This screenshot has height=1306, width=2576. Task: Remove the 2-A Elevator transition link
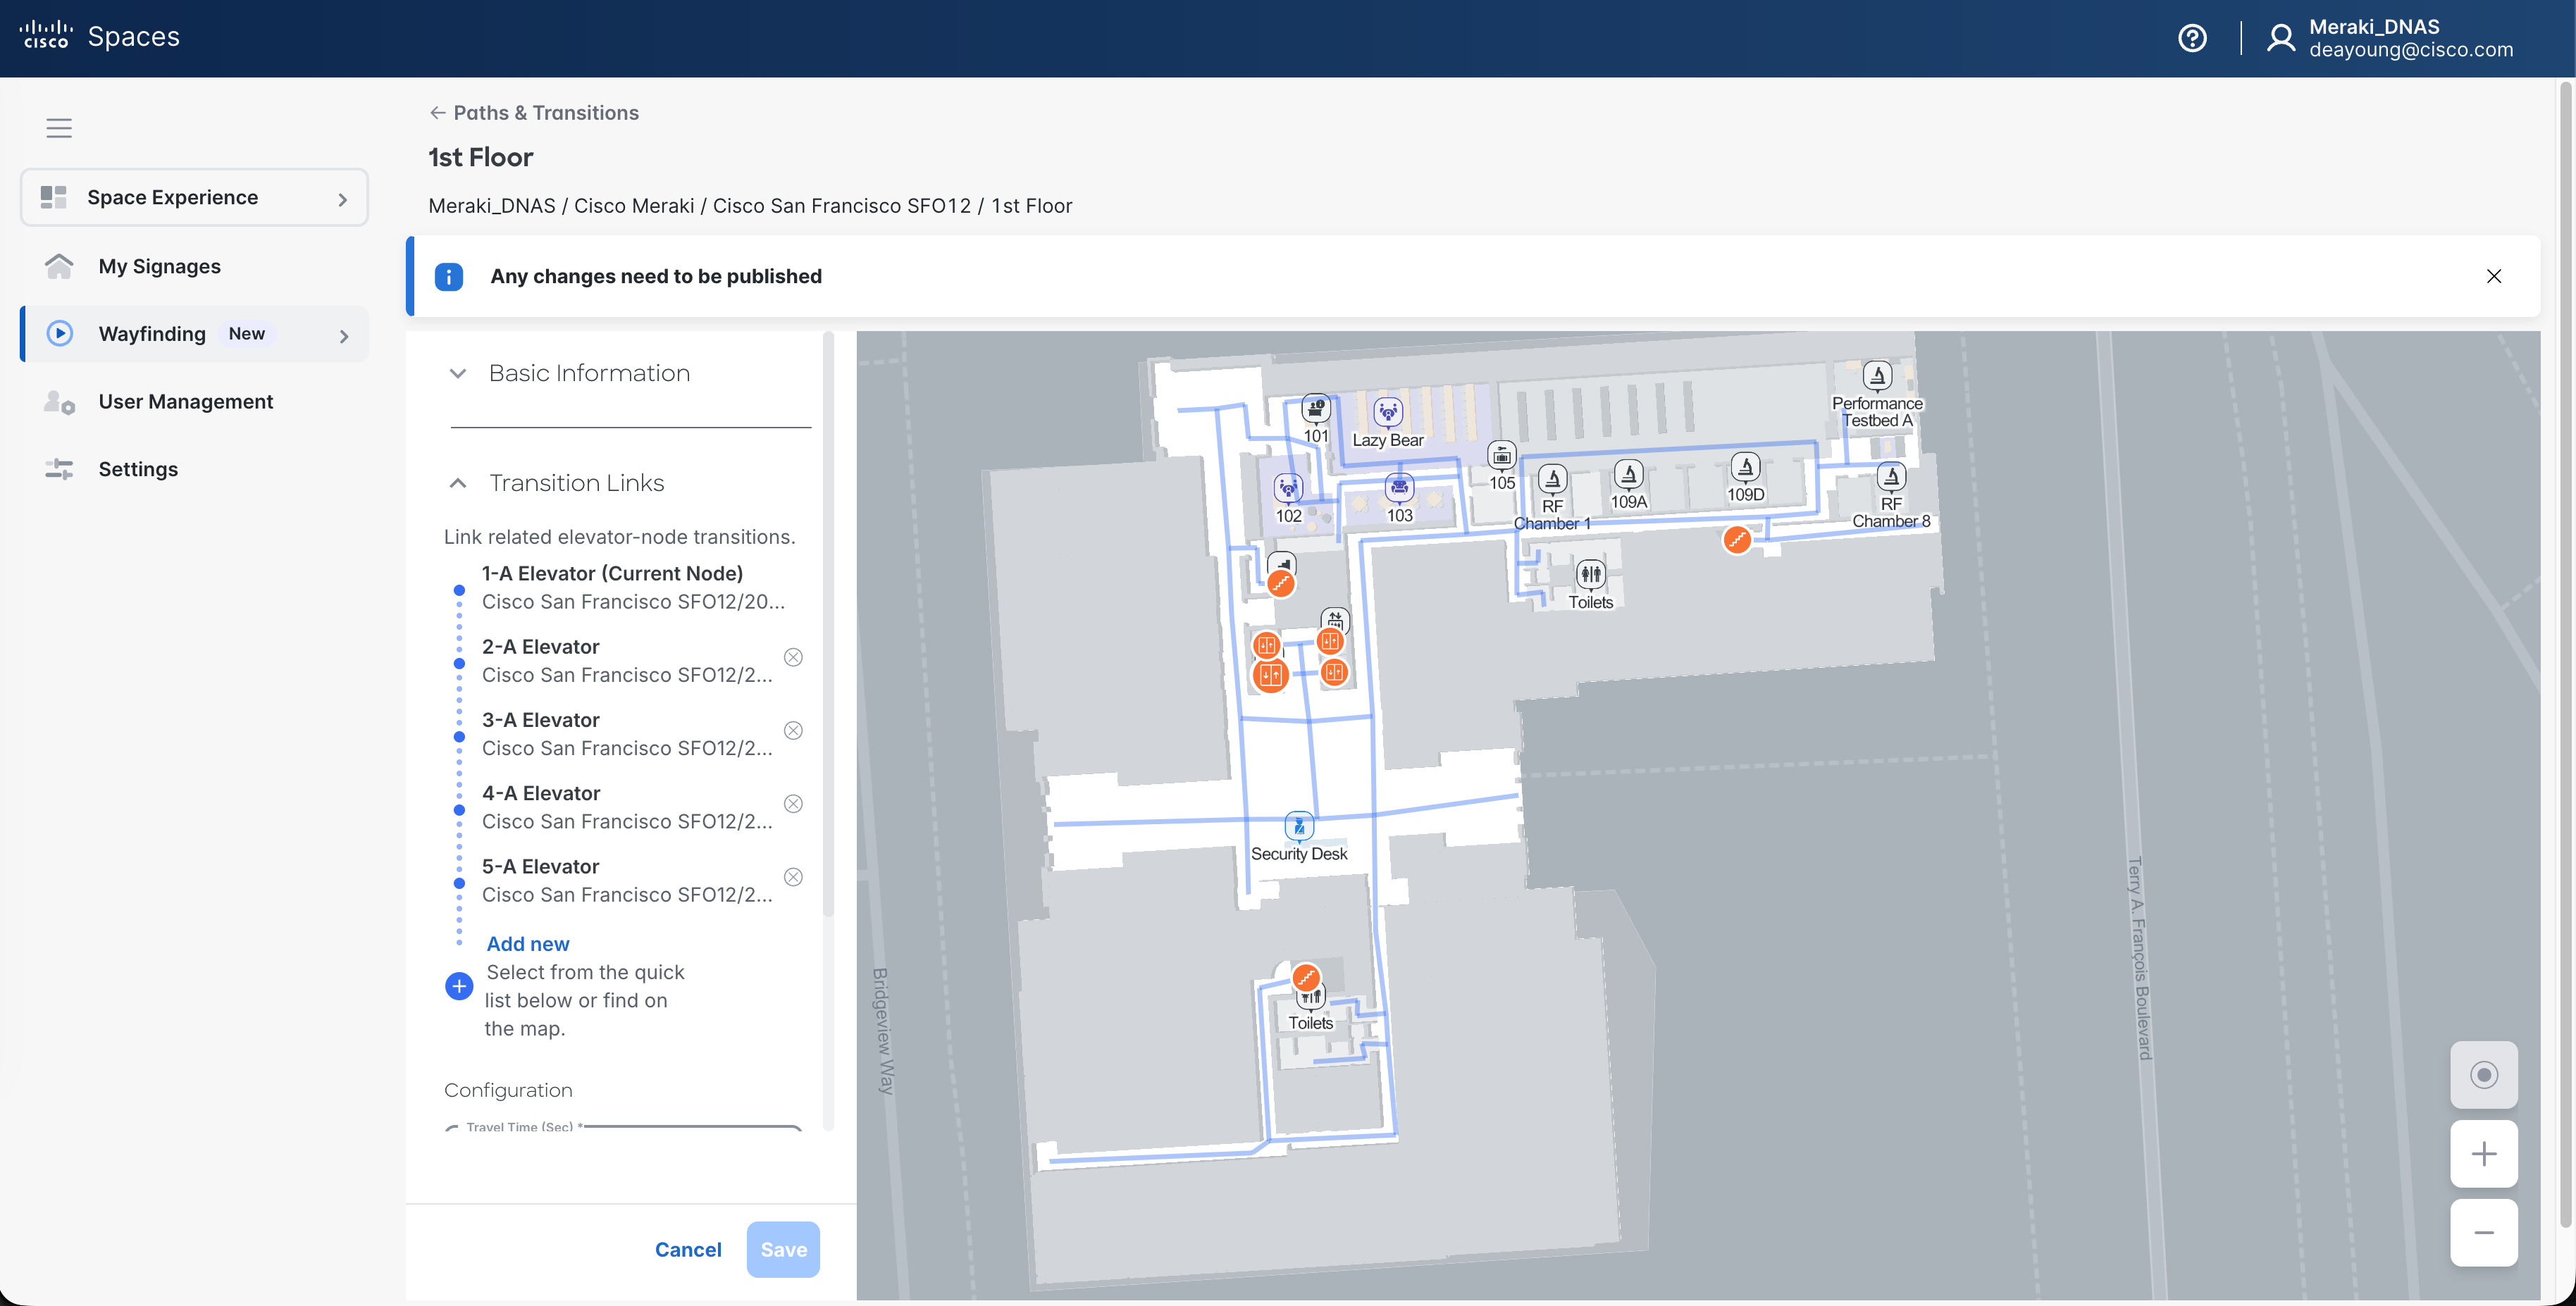(x=793, y=657)
